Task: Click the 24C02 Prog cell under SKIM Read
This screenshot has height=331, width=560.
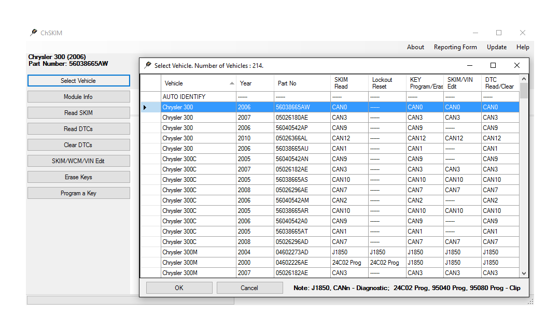Action: (x=349, y=262)
